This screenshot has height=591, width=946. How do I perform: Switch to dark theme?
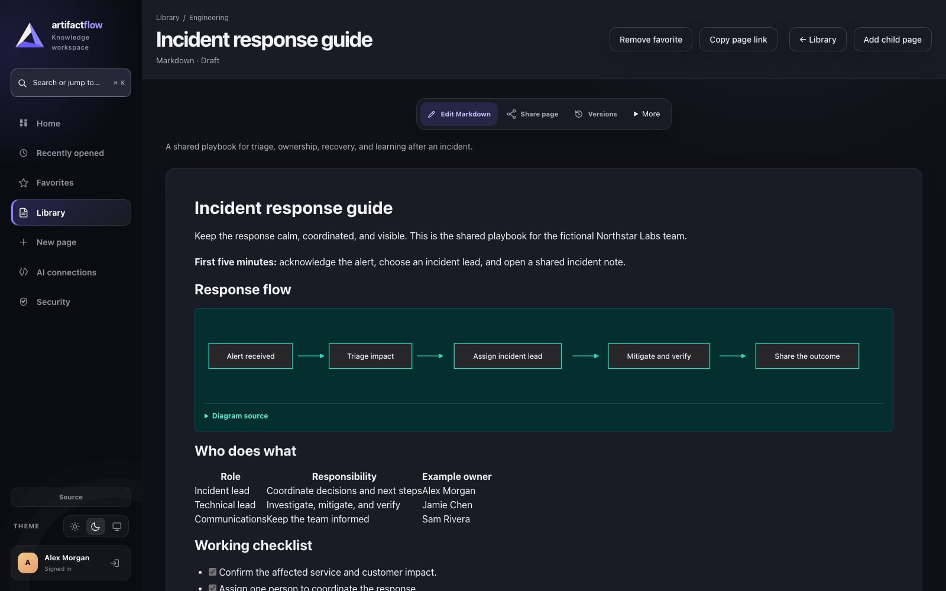(96, 527)
